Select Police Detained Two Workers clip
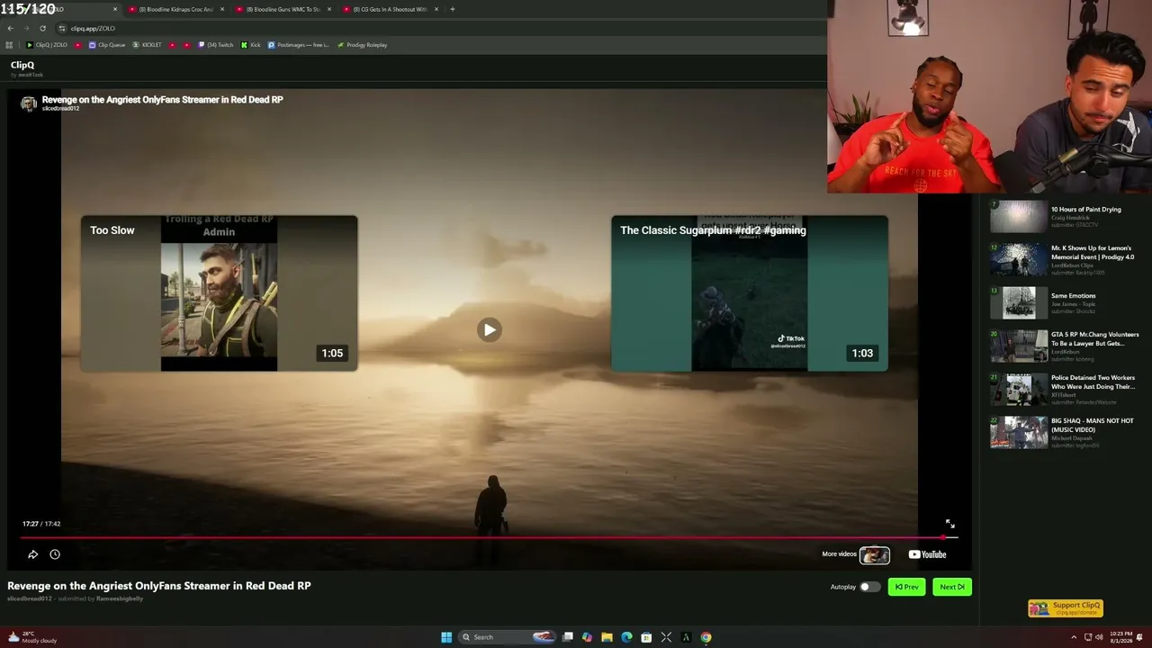This screenshot has height=648, width=1152. tap(1066, 389)
